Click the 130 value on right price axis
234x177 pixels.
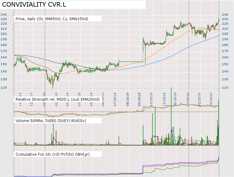(225, 79)
